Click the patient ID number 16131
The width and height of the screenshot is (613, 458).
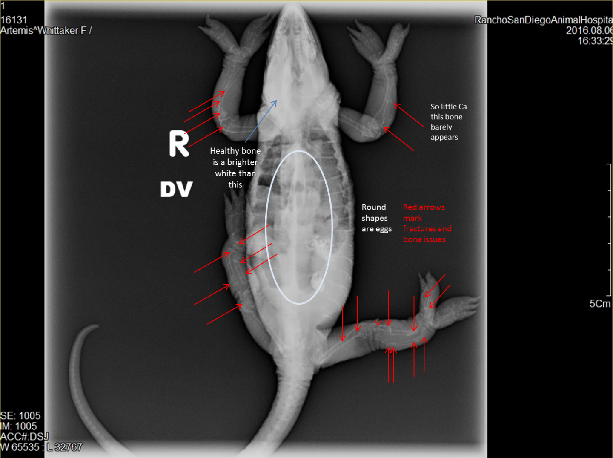coord(14,20)
